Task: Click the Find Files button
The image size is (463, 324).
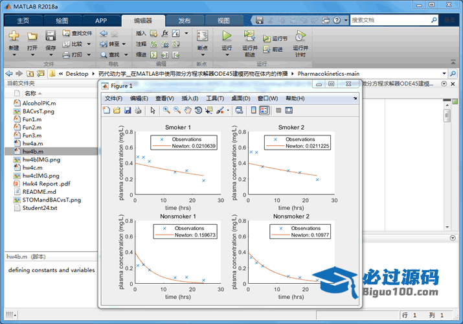Action: coord(77,33)
